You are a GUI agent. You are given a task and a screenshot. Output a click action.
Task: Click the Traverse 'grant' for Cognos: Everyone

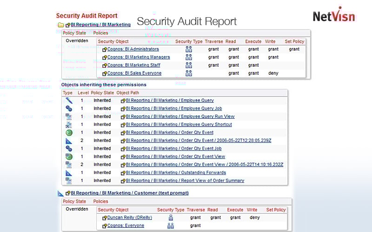click(x=195, y=226)
